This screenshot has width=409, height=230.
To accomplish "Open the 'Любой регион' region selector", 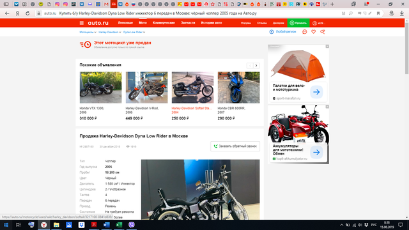I will point(282,32).
